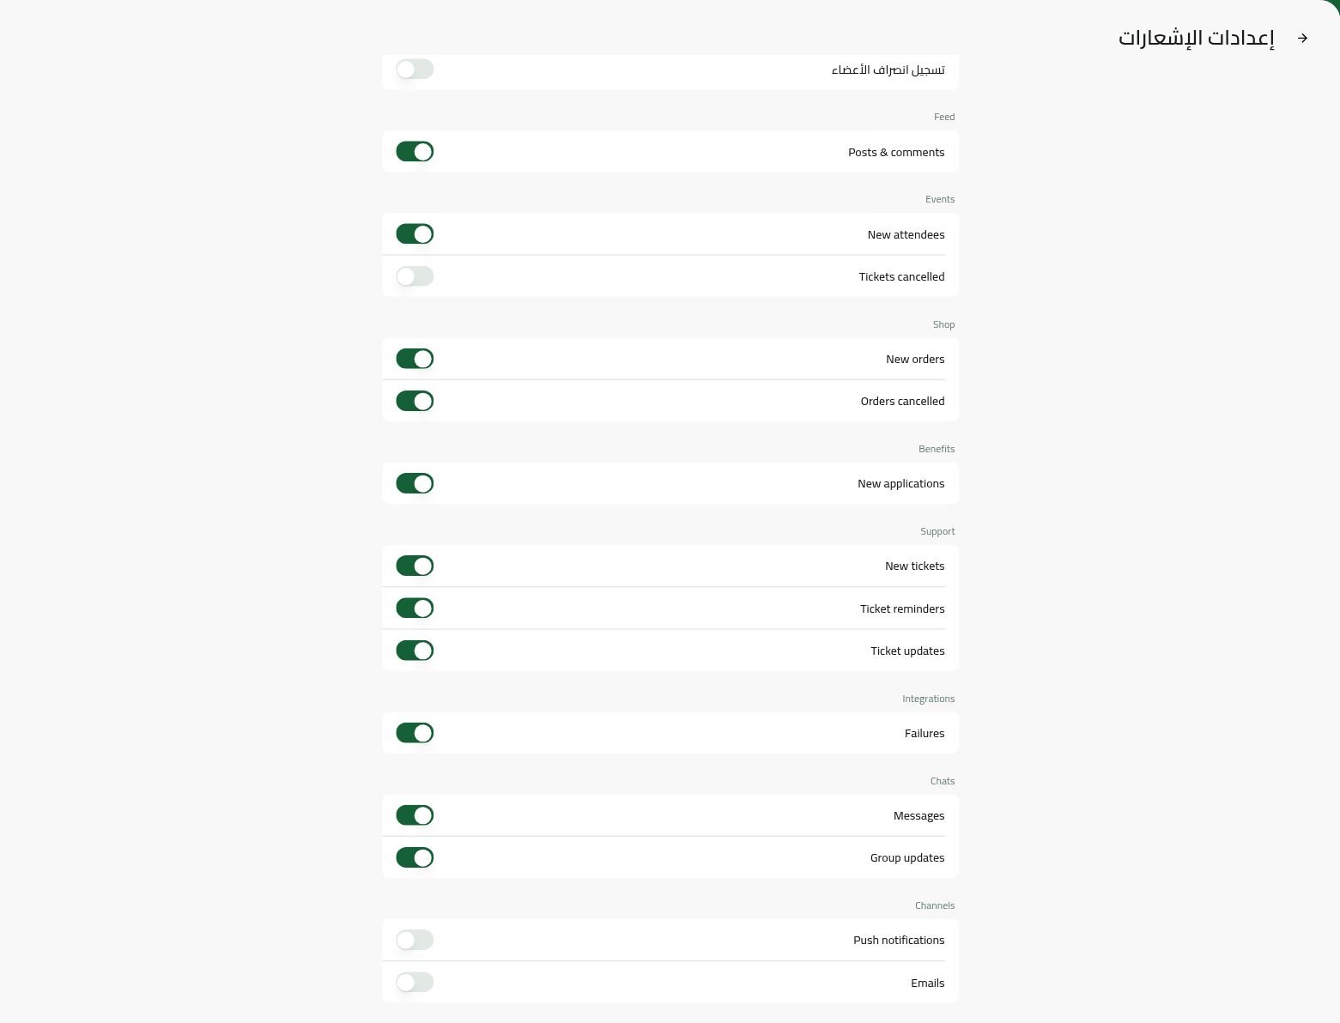Disable Posts & comments notifications
The image size is (1340, 1023).
click(415, 152)
